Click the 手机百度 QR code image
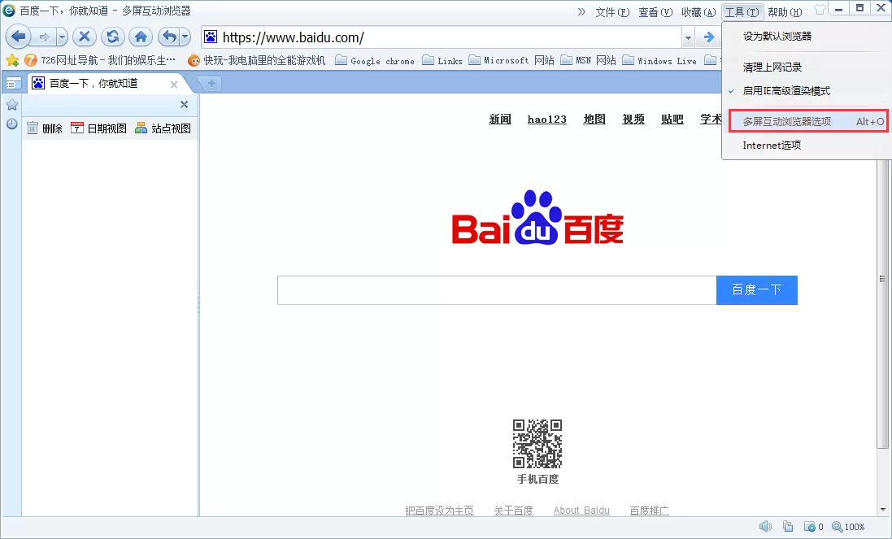 (x=537, y=444)
